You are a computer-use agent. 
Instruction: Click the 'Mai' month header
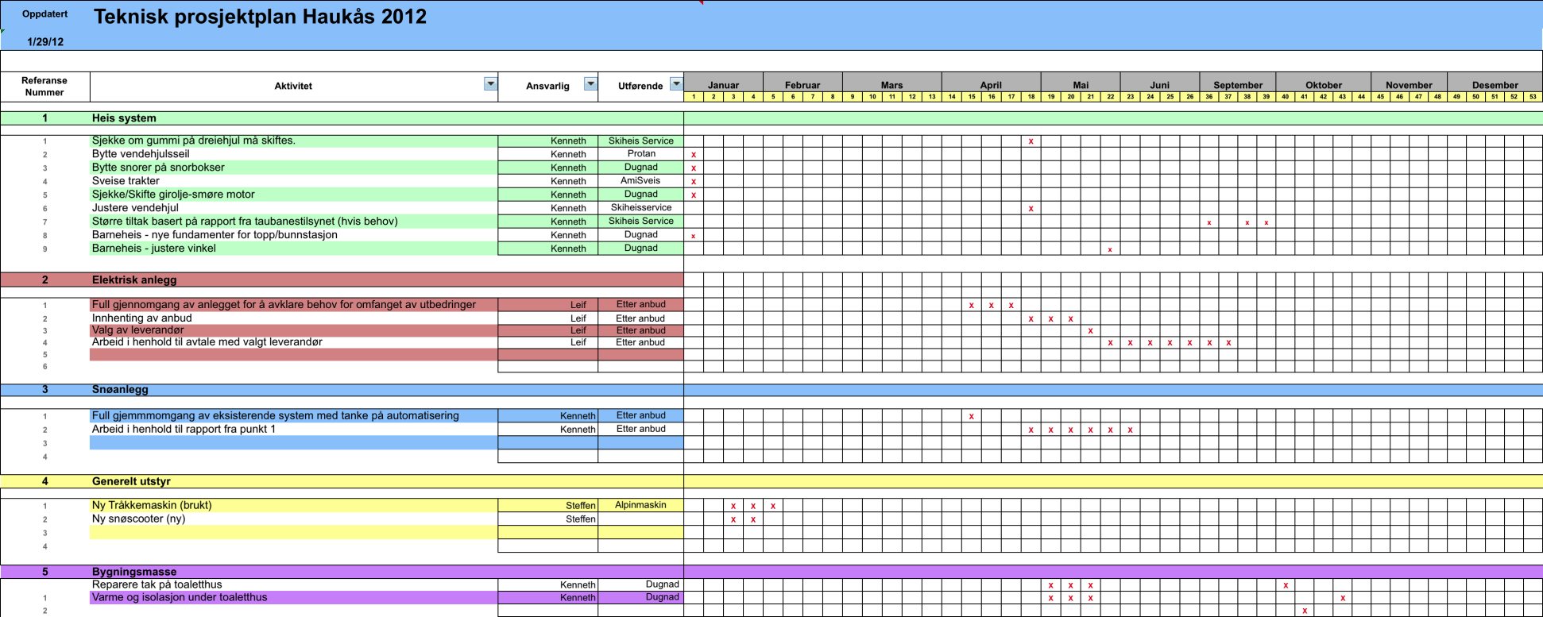[x=1081, y=85]
